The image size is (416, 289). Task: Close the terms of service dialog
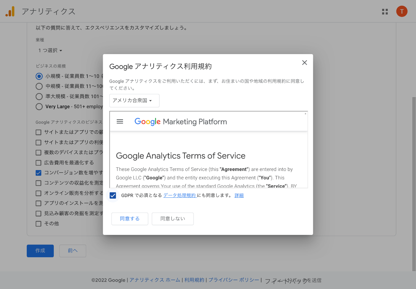[304, 62]
